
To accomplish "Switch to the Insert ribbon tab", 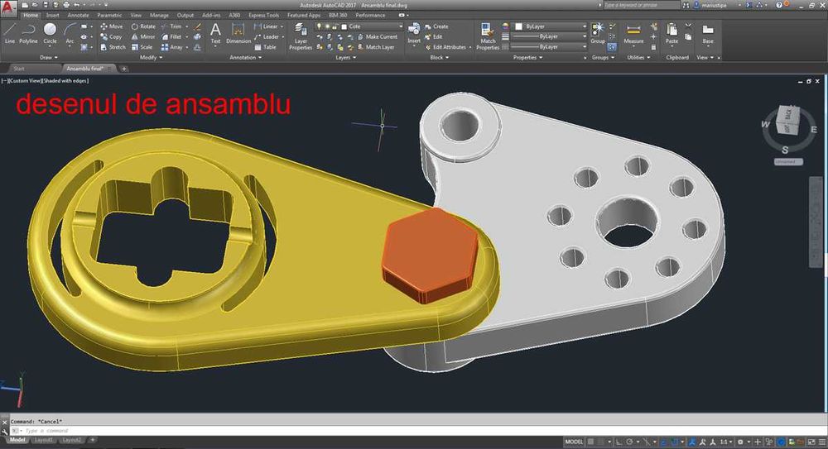I will 53,16.
